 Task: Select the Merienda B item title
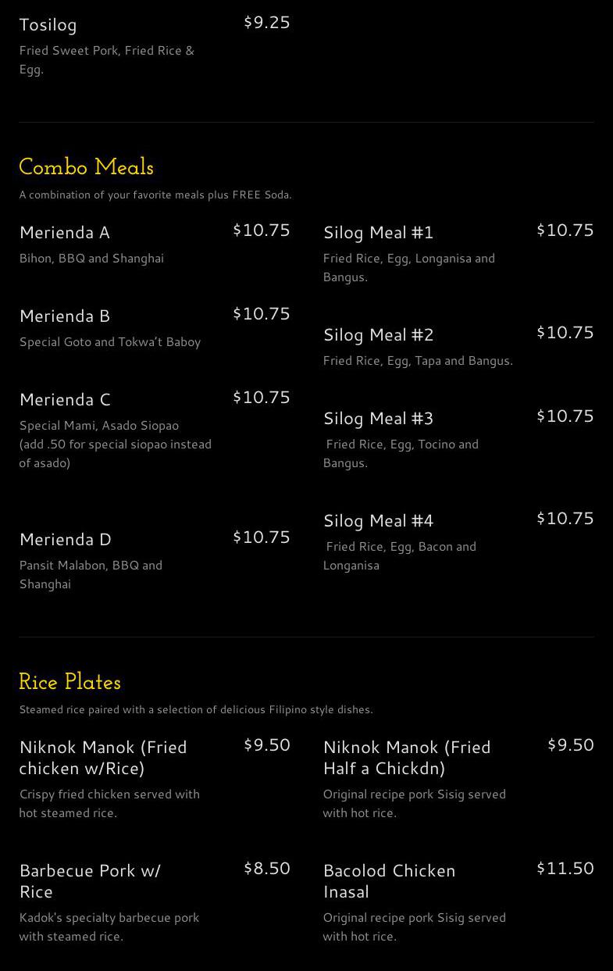coord(65,316)
